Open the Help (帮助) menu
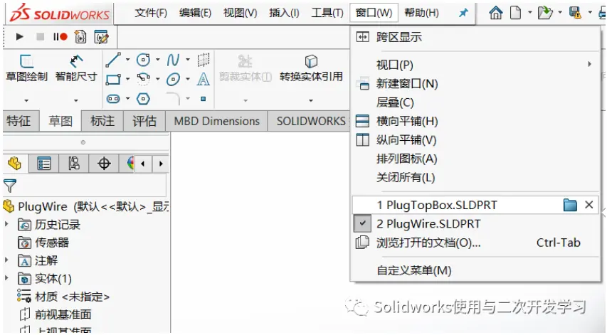This screenshot has width=607, height=335. 421,13
